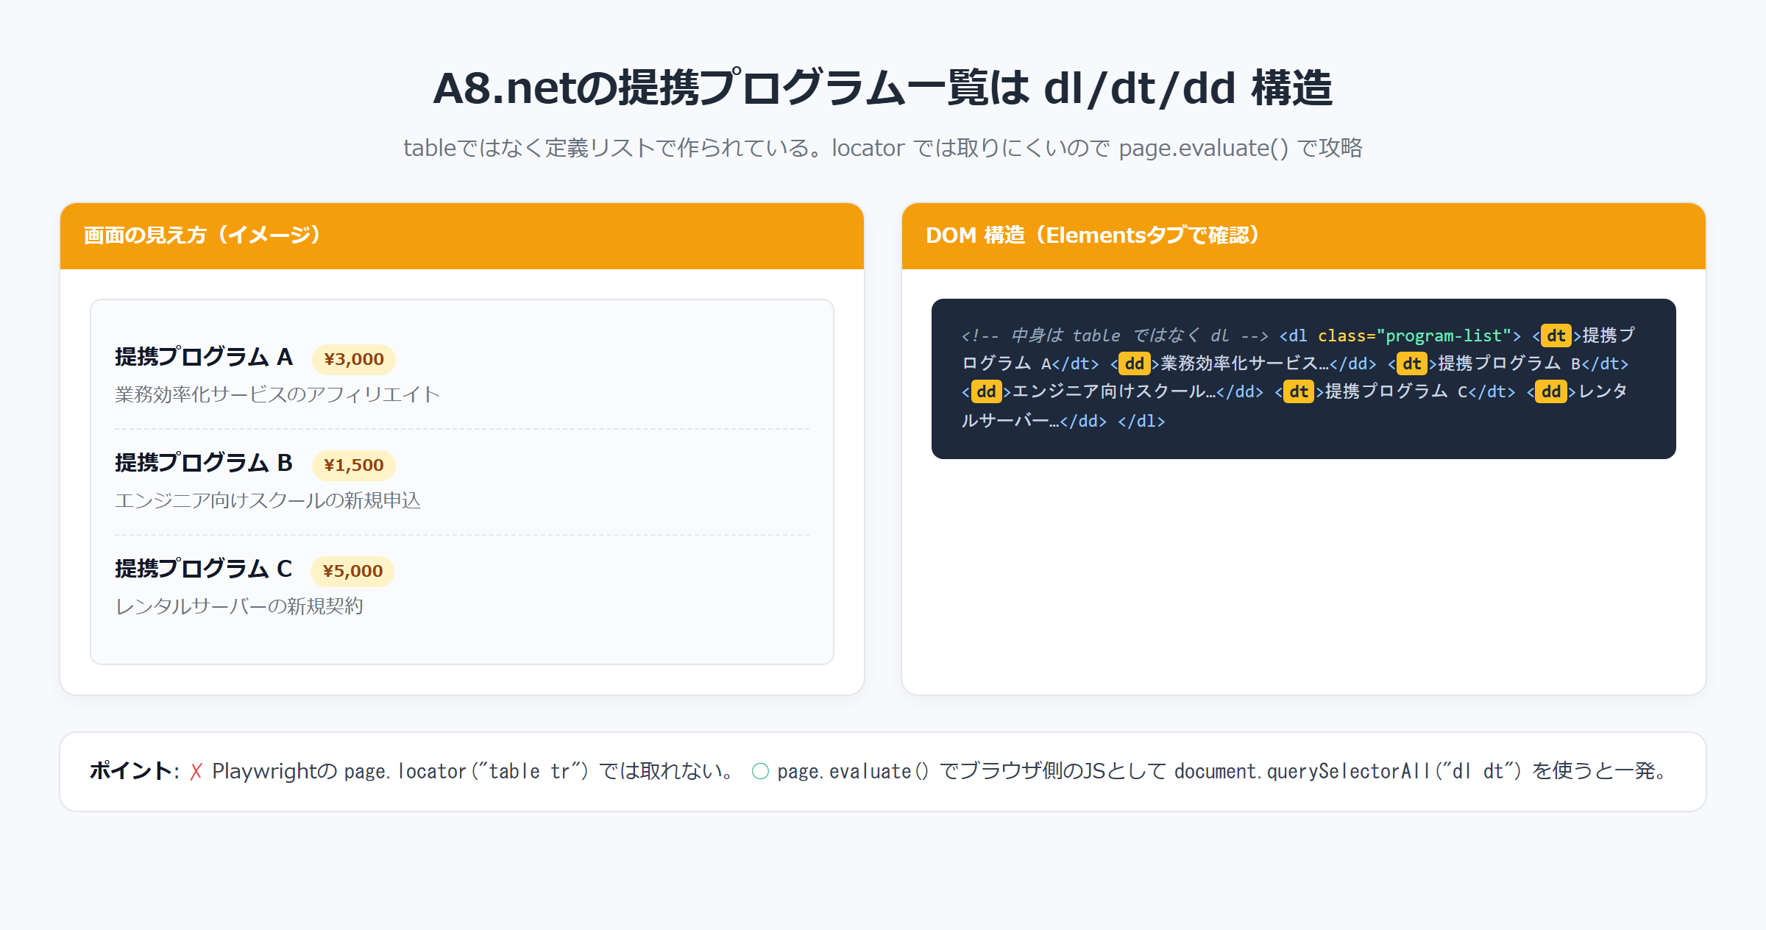Click description 'エンジニア向けスクールの新規申込'

(x=268, y=500)
